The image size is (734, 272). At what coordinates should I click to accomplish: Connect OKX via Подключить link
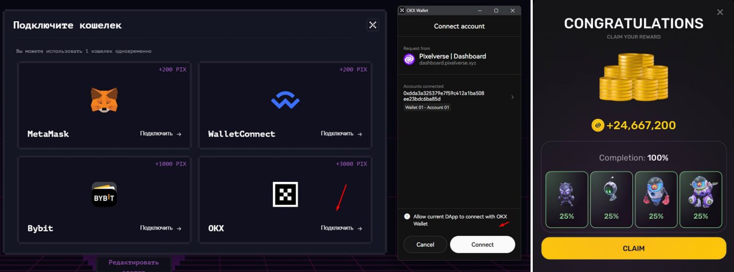341,228
